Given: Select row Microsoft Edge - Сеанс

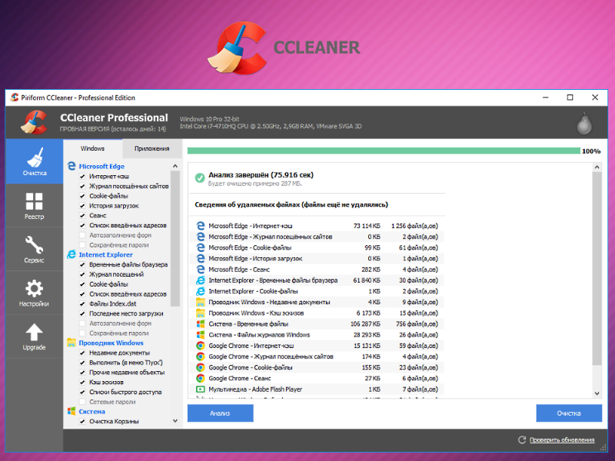Looking at the screenshot, I should tap(317, 270).
